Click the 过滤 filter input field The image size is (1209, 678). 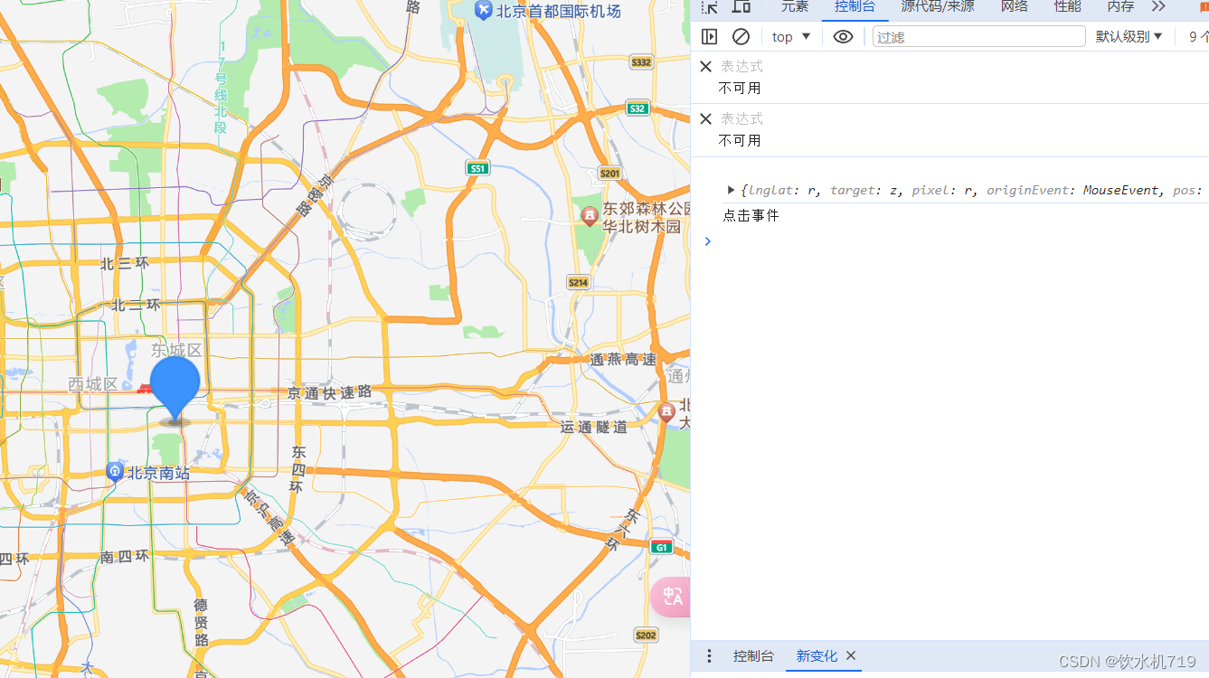coord(978,36)
